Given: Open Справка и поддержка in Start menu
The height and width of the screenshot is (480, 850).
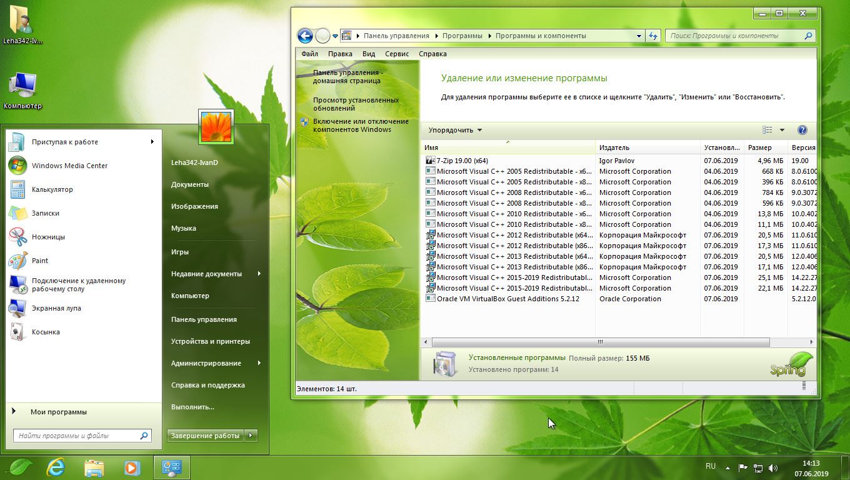Looking at the screenshot, I should [208, 385].
